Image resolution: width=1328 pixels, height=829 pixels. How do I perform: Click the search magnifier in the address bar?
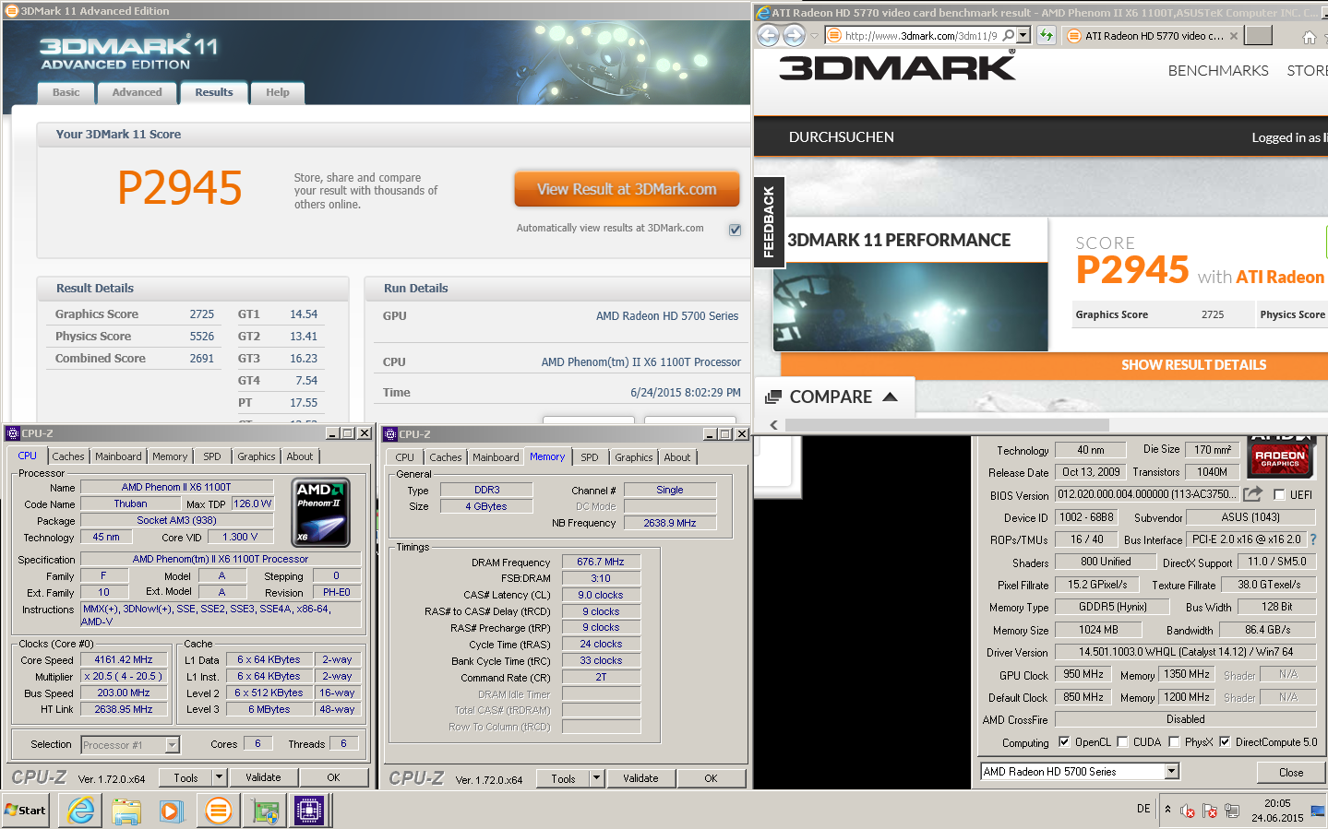[x=1009, y=35]
